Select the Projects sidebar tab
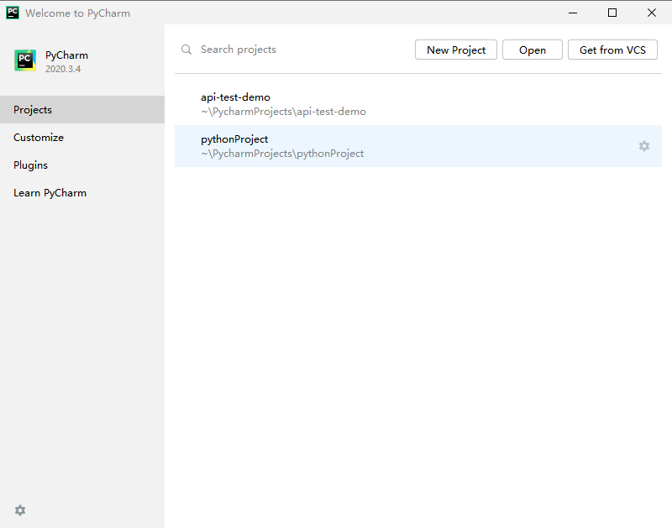 coord(82,110)
